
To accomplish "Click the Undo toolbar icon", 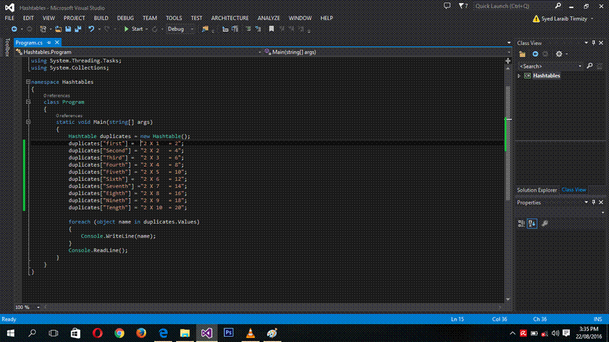I will (91, 29).
